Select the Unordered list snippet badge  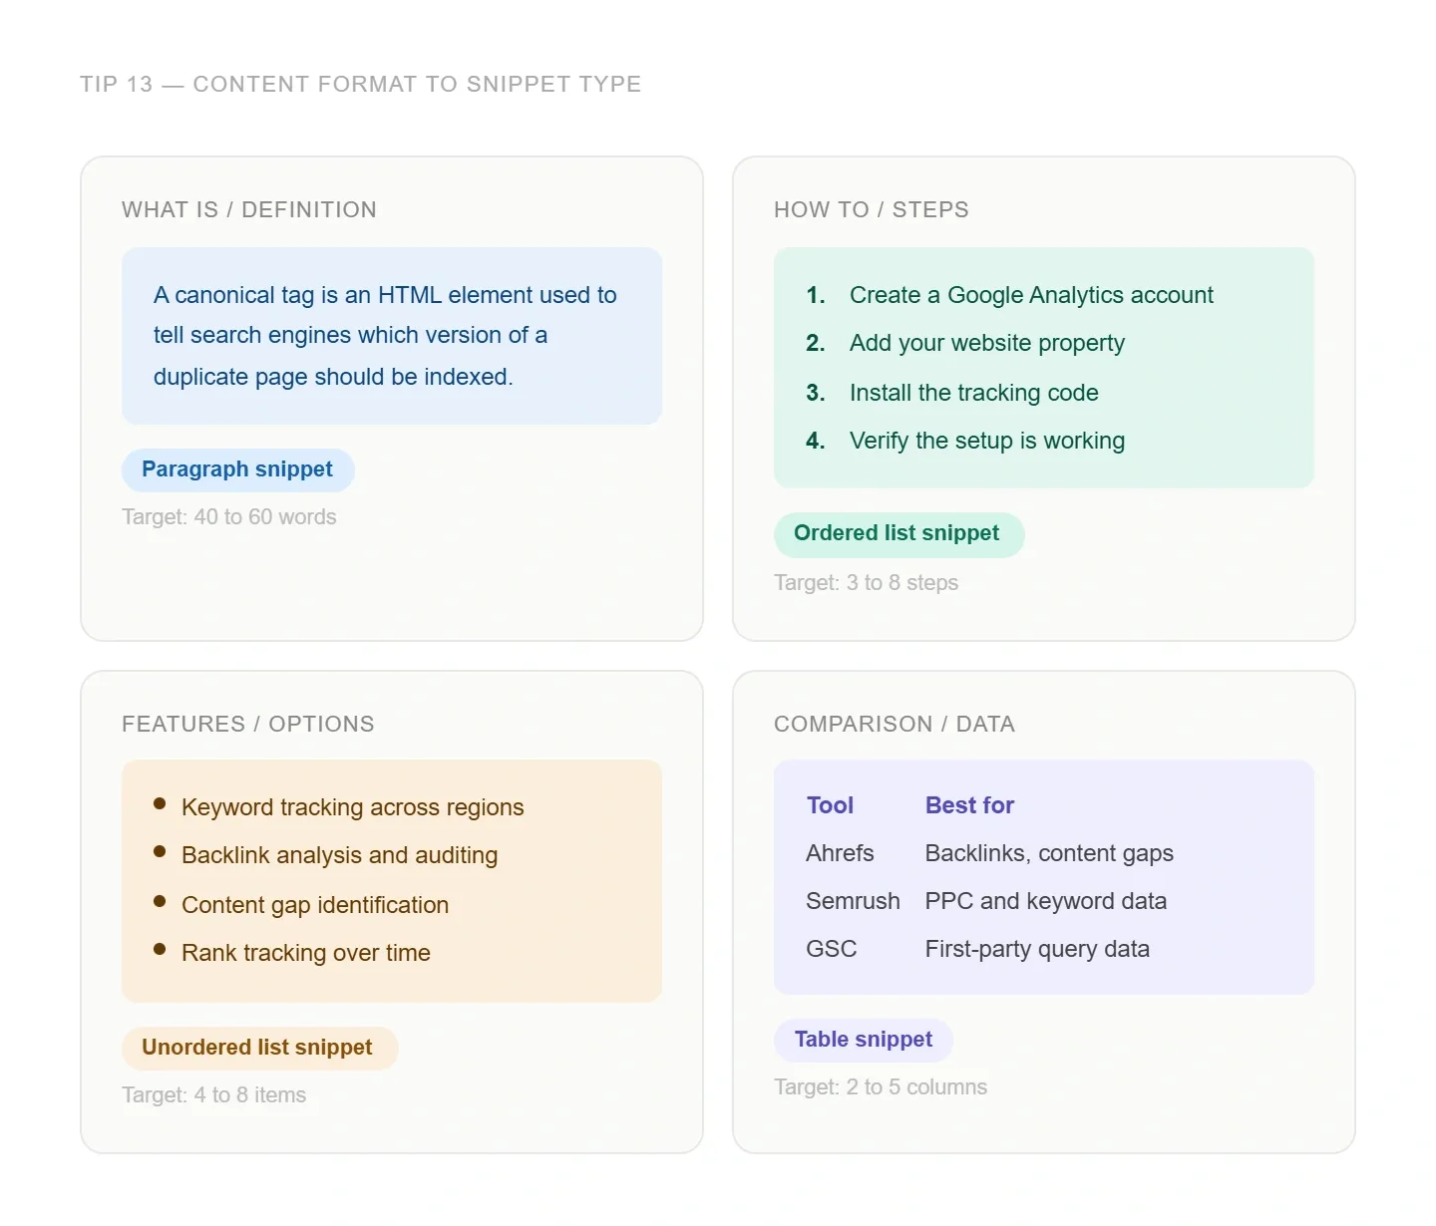click(x=258, y=1048)
